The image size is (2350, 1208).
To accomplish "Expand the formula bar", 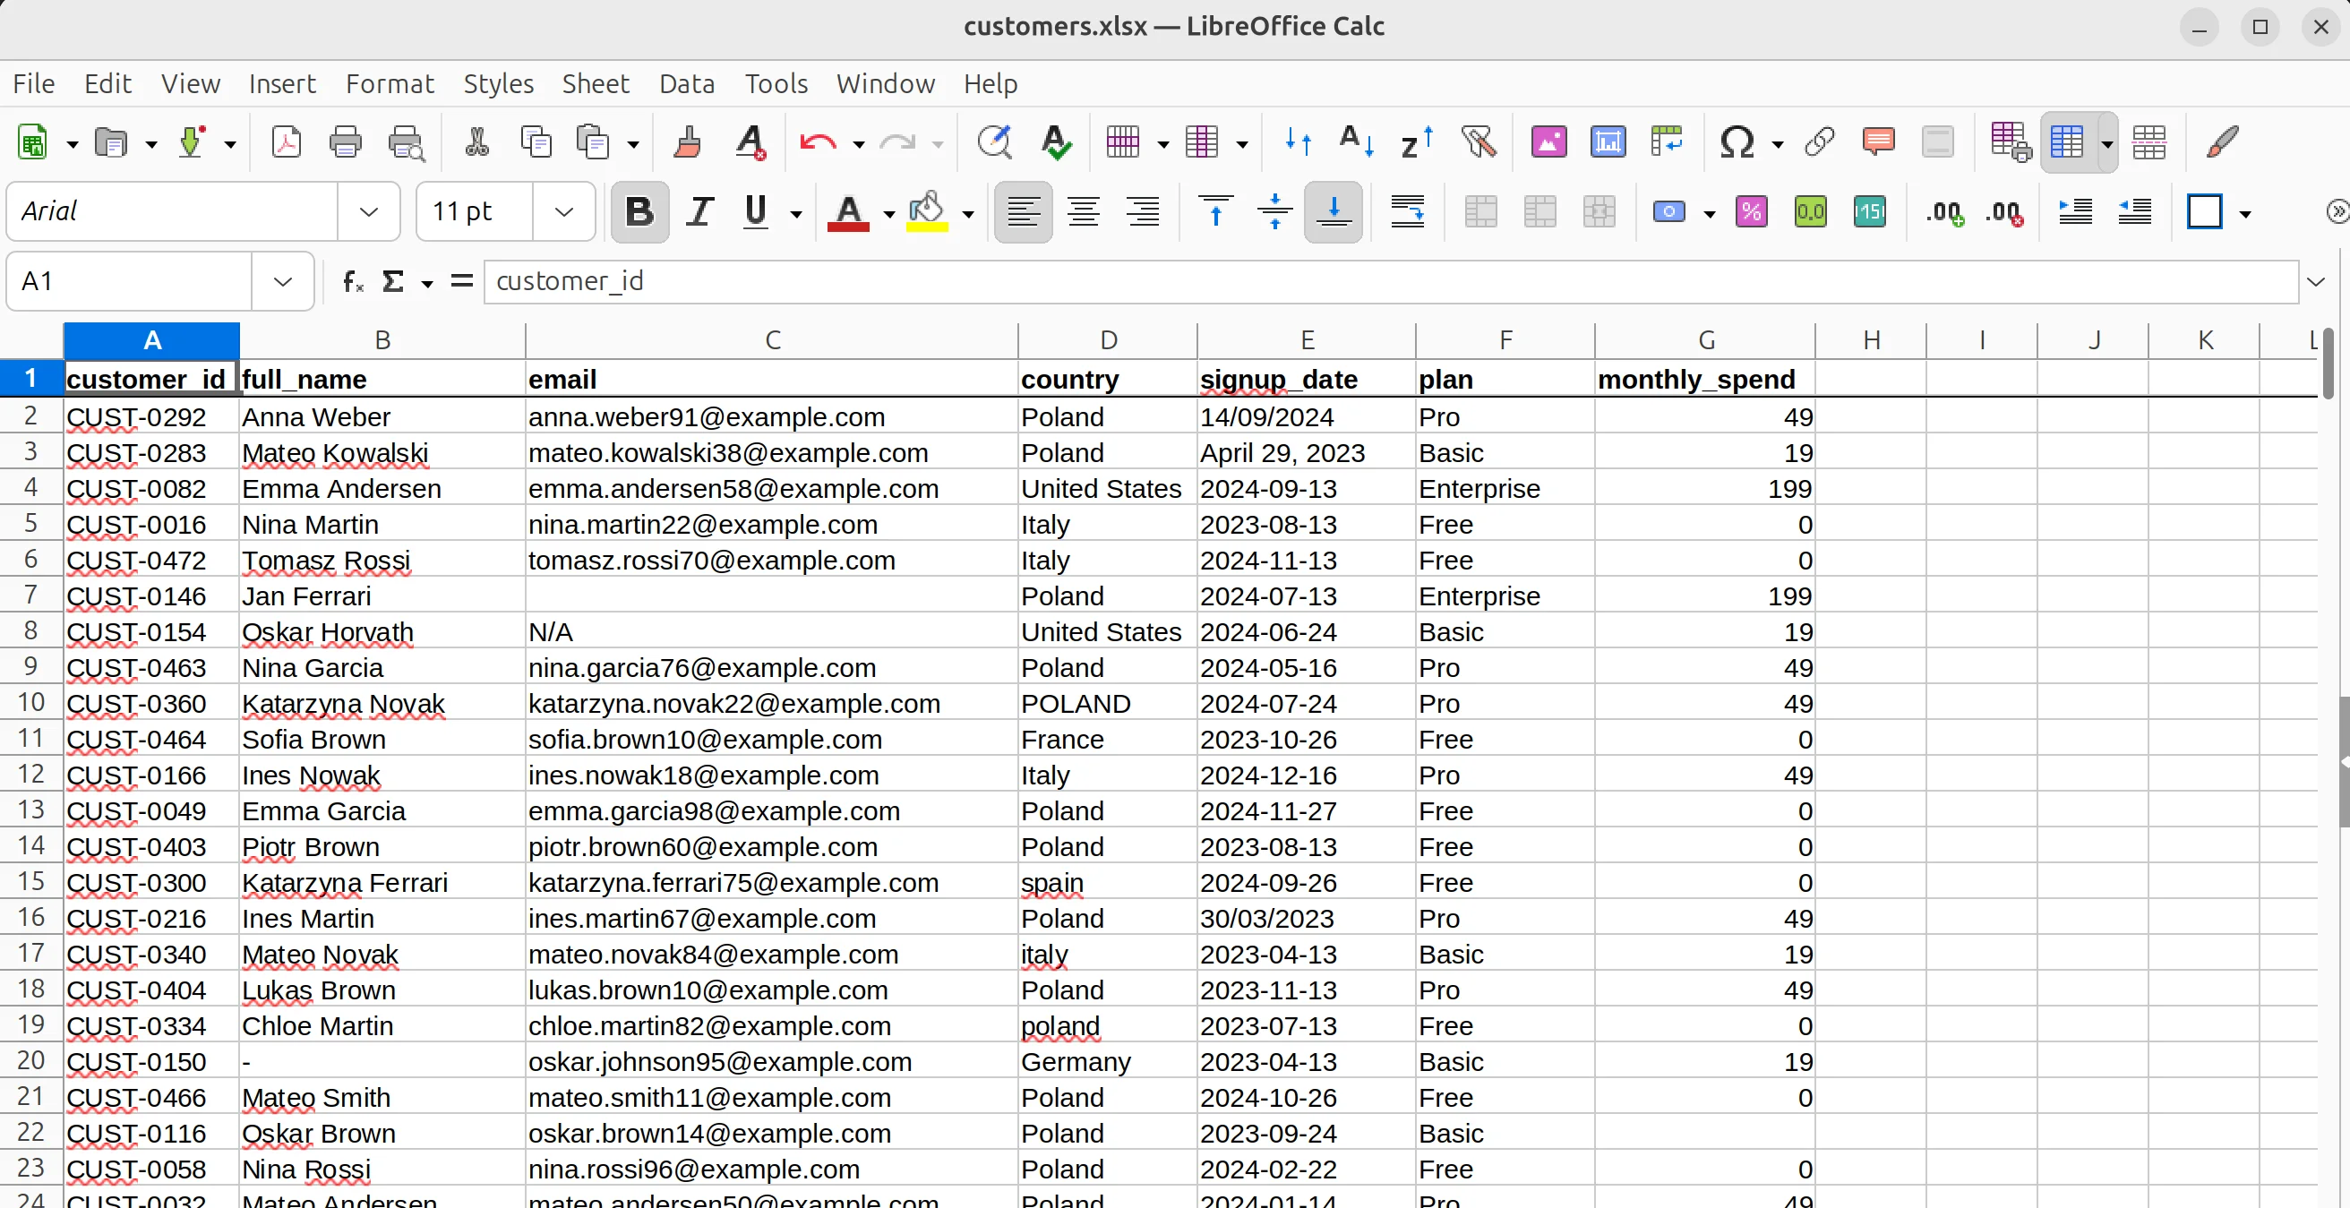I will pyautogui.click(x=2315, y=281).
